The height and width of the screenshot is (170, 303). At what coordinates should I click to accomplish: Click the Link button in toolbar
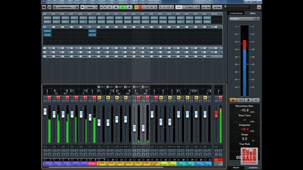click(x=178, y=7)
